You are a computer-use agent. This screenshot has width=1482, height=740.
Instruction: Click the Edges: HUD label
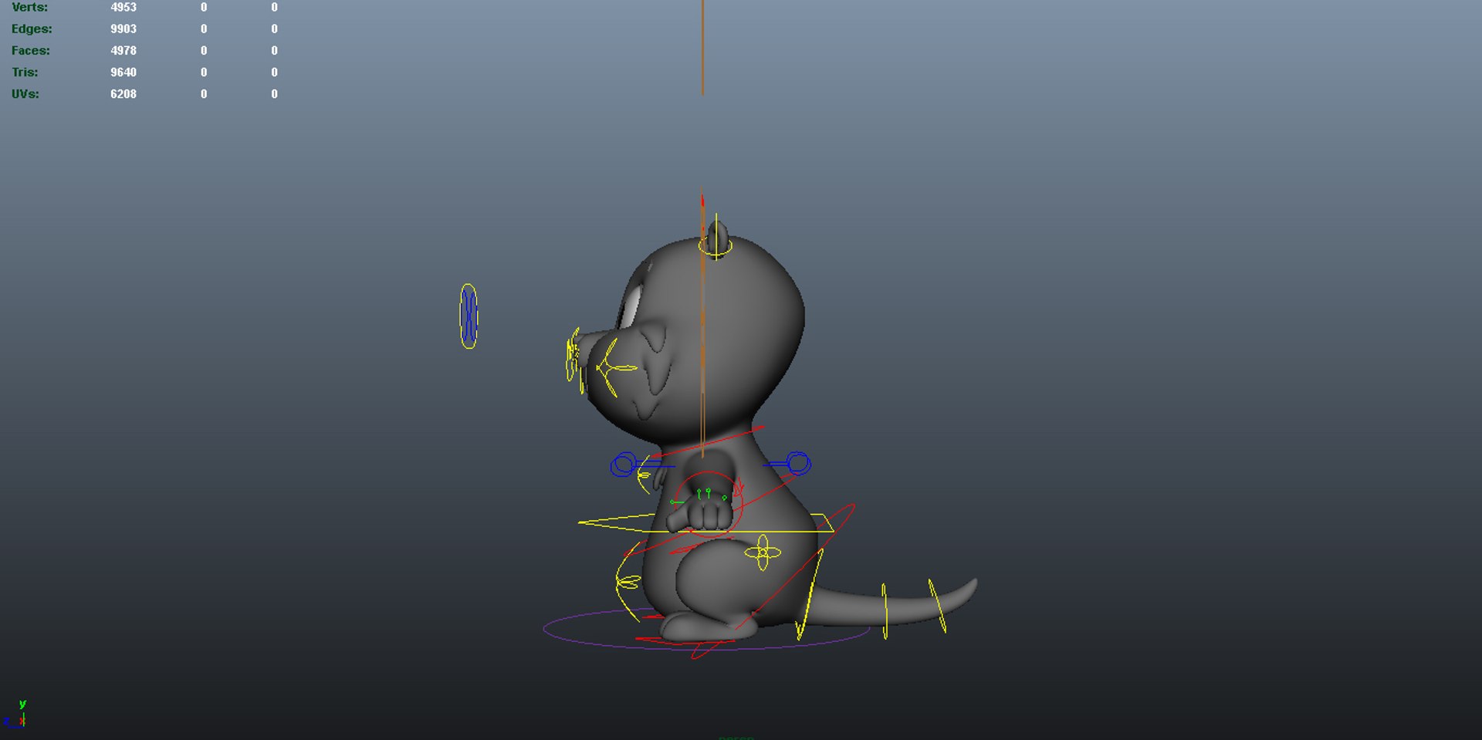(32, 29)
